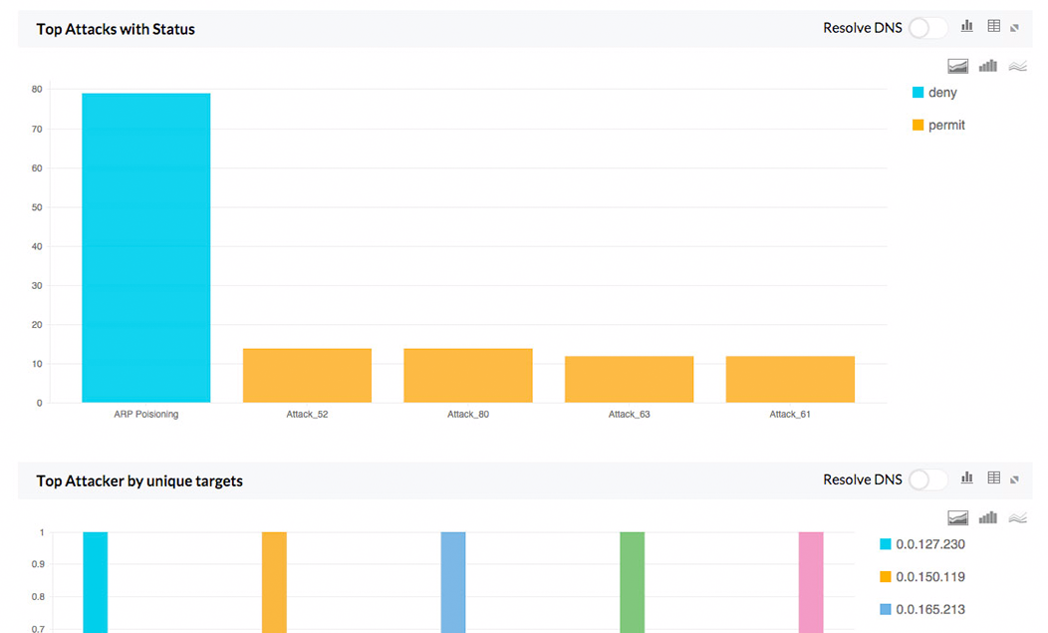Select area chart style for Top Attacks
The image size is (1048, 633).
point(957,66)
